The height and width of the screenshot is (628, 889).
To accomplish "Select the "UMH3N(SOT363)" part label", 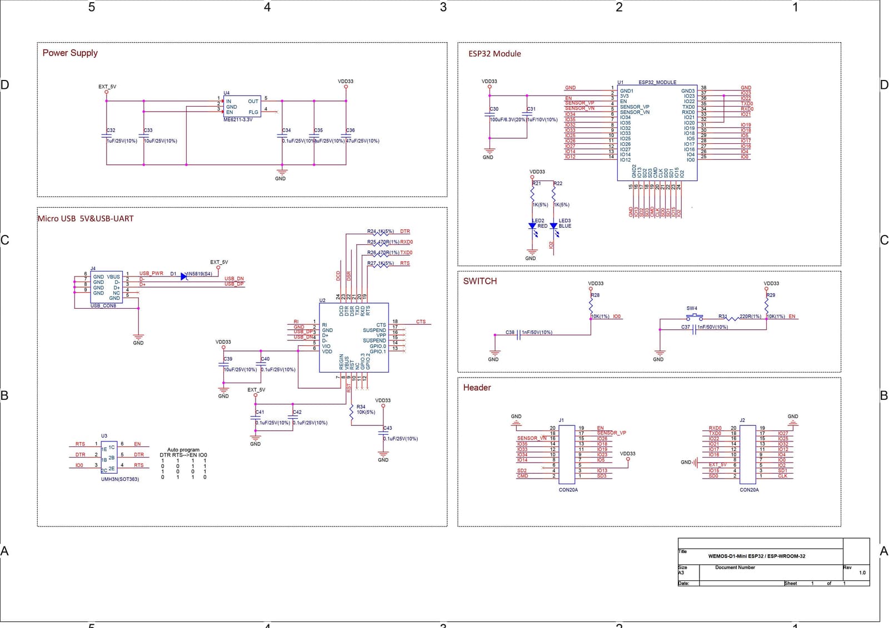I will 120,479.
